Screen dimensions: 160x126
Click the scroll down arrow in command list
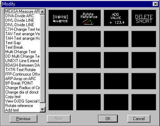pyautogui.click(x=43, y=109)
